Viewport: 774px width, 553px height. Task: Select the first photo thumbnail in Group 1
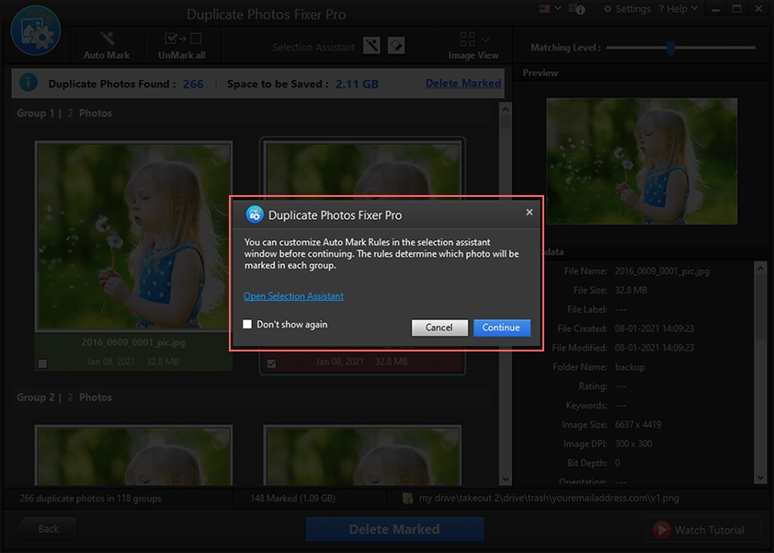point(134,236)
